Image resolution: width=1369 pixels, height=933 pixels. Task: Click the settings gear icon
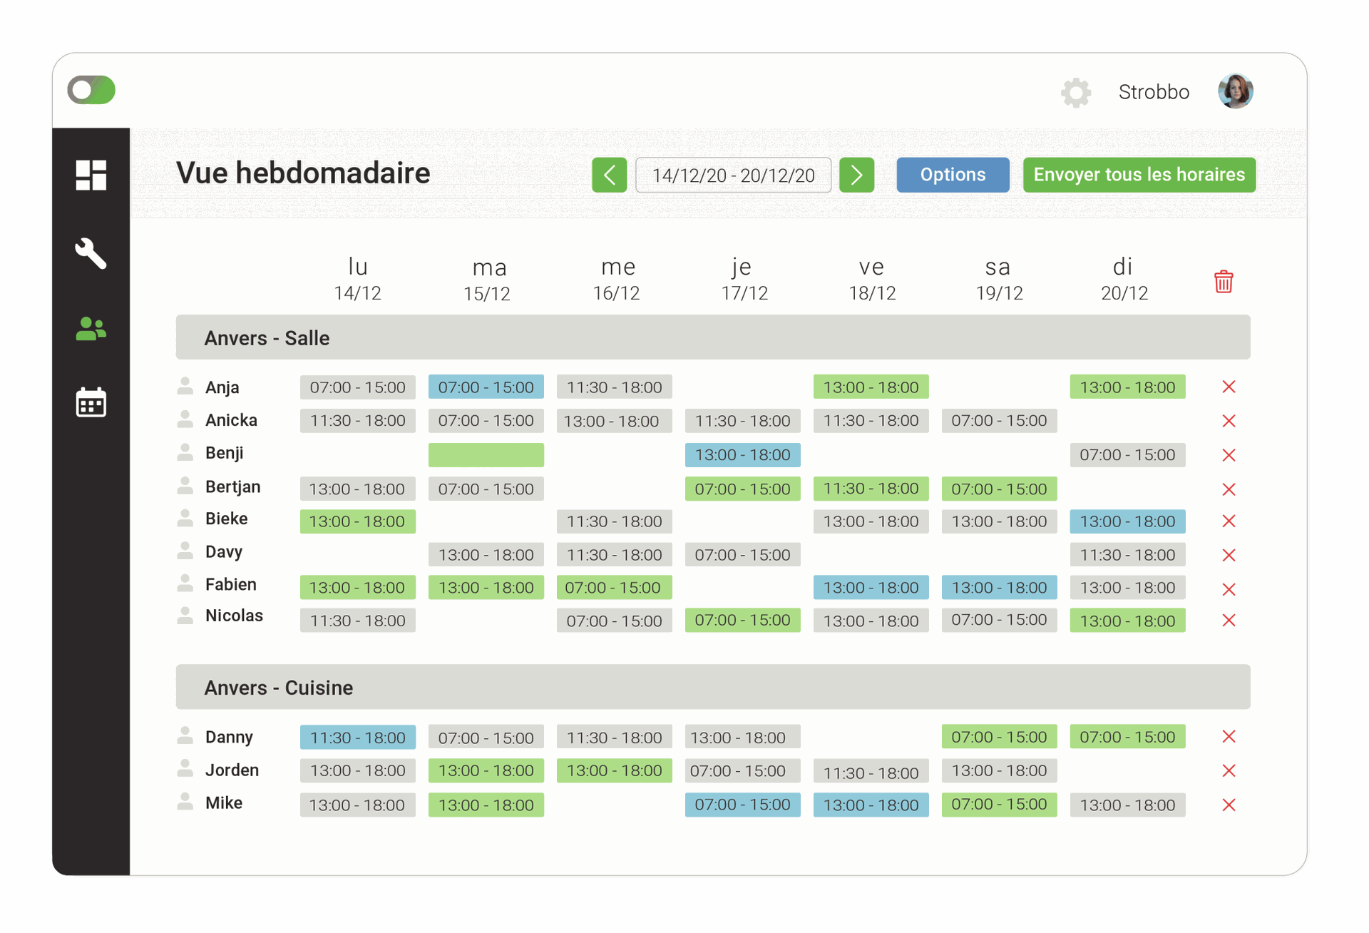[1075, 93]
